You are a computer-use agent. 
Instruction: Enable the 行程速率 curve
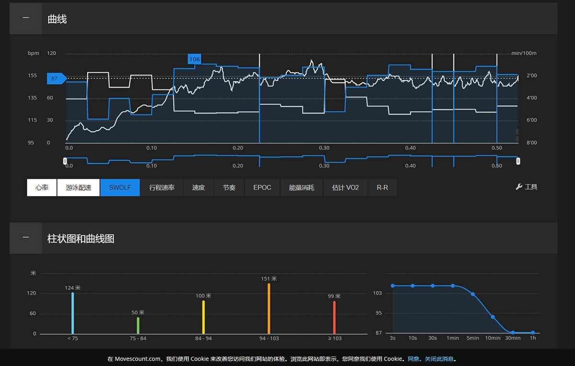(x=161, y=188)
